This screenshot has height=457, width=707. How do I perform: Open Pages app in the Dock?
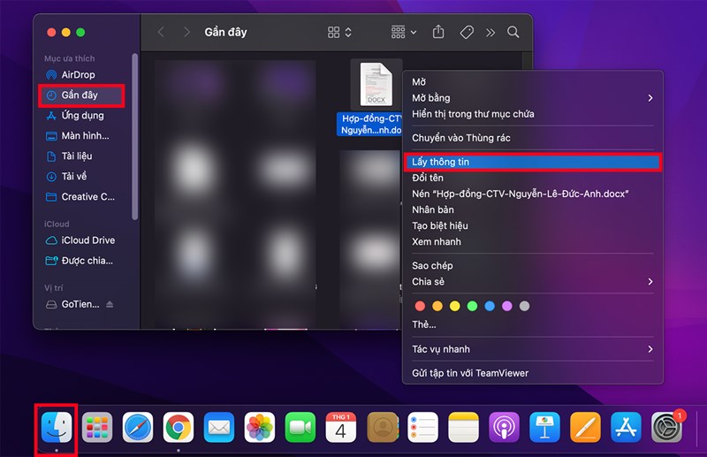click(585, 427)
